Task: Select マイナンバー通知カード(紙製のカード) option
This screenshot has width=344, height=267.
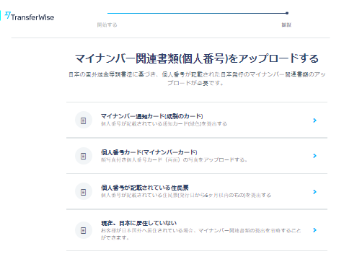Action: click(x=197, y=120)
